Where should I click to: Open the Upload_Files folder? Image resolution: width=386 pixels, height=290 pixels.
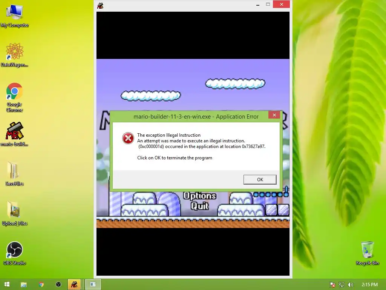pyautogui.click(x=15, y=213)
